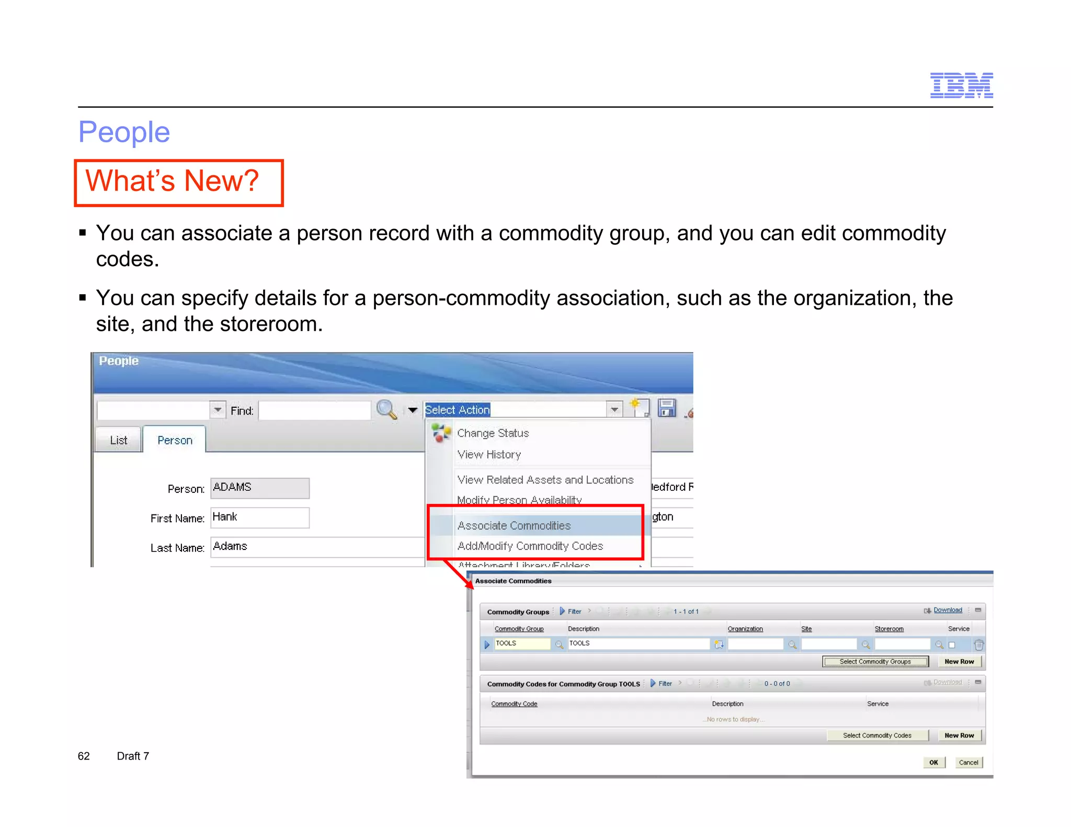Click the Person field containing ADAMS
The width and height of the screenshot is (1071, 827).
260,488
